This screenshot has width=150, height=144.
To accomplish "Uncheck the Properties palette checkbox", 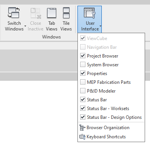I will [83, 74].
